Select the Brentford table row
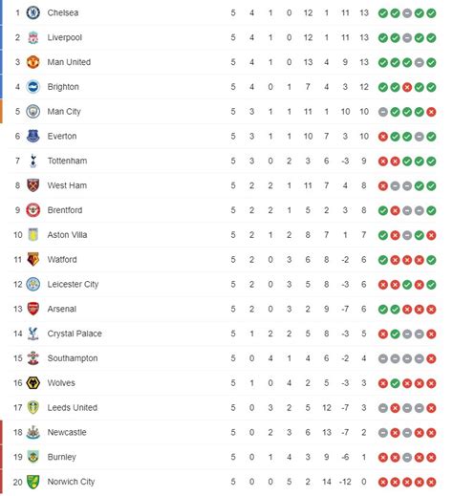The width and height of the screenshot is (453, 496). click(225, 210)
